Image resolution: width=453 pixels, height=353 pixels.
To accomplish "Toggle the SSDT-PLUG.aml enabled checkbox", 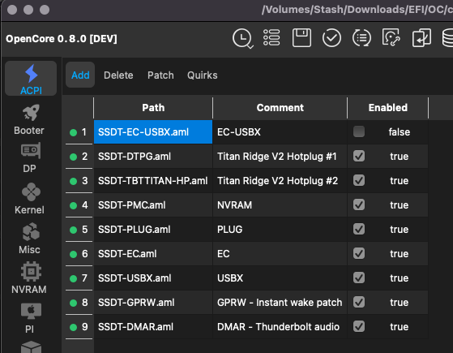I will coord(359,229).
